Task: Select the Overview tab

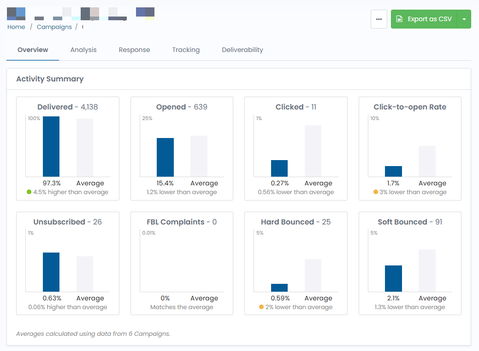Action: tap(33, 50)
